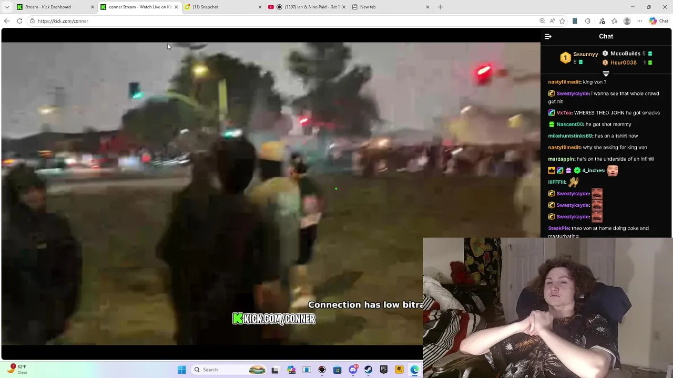Click the KICK.COM/CONNER overlay in video
The width and height of the screenshot is (673, 378).
point(274,319)
